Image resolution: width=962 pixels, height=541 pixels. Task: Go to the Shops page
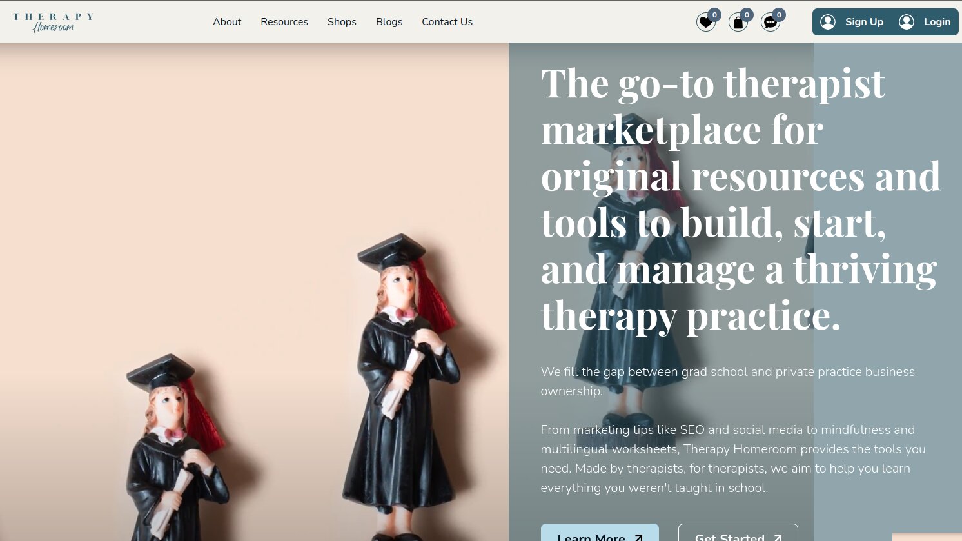pyautogui.click(x=342, y=22)
